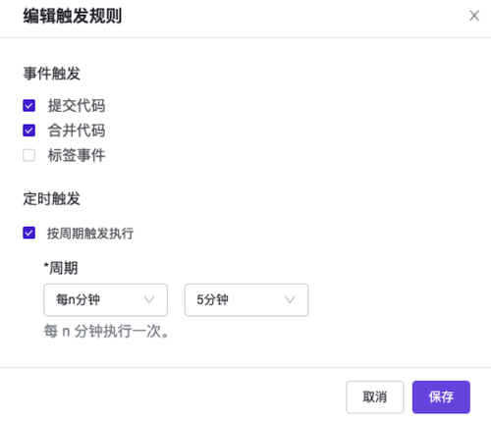Open the 每n分钟 period type dropdown
This screenshot has height=422, width=491.
(x=106, y=300)
